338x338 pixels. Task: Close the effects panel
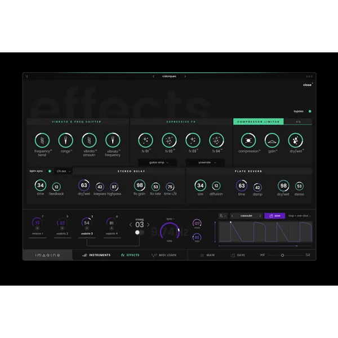pyautogui.click(x=308, y=85)
